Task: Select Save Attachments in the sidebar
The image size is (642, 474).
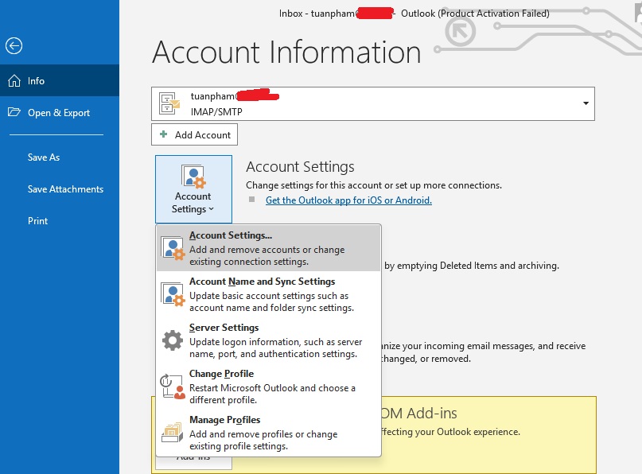Action: (x=65, y=189)
